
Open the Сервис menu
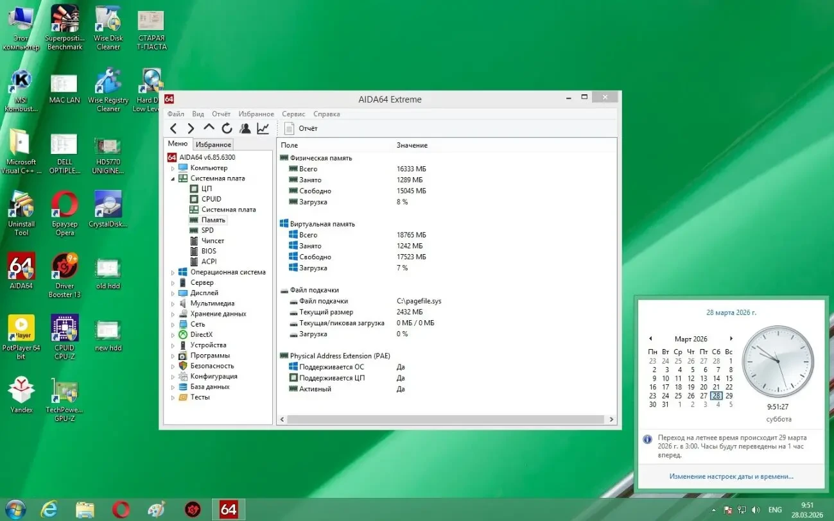pos(293,114)
